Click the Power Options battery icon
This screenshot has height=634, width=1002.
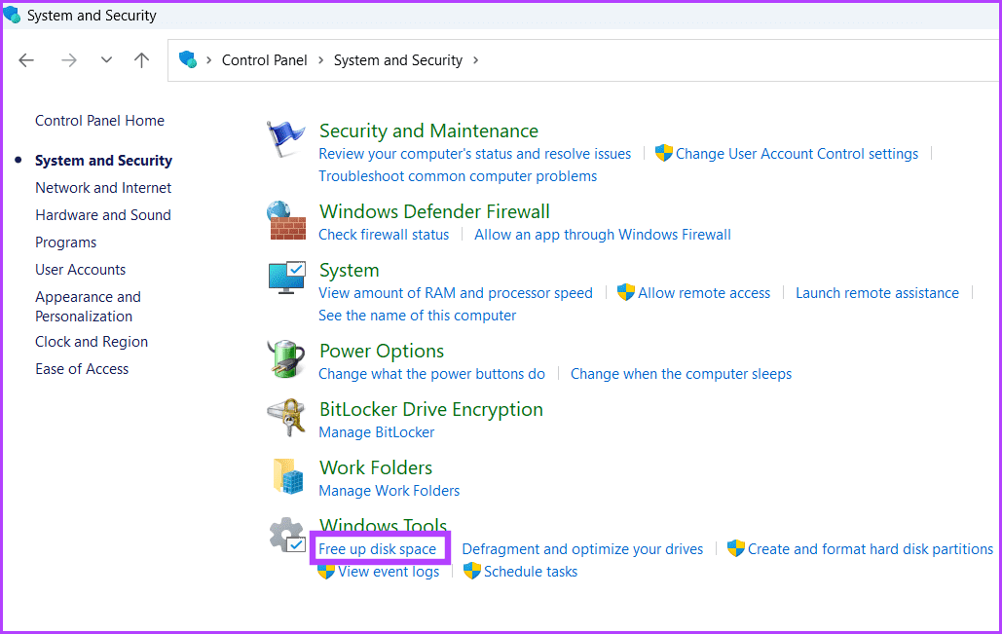(285, 358)
